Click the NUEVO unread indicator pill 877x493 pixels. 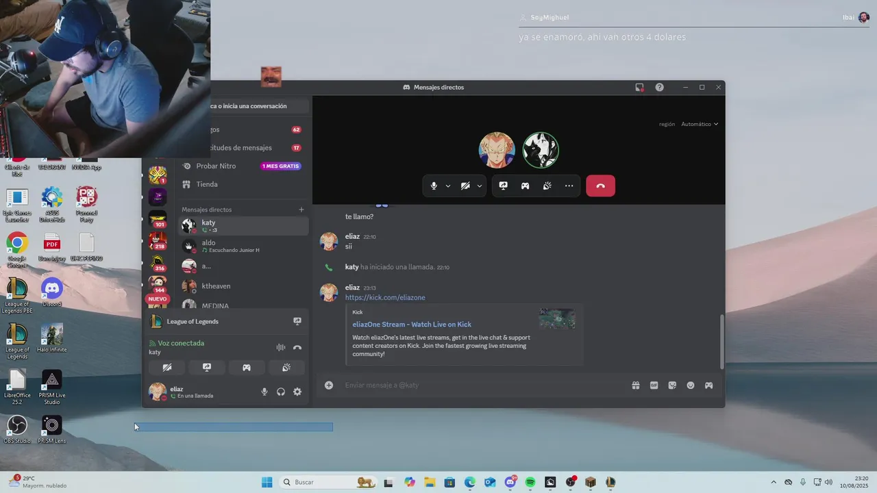click(x=157, y=299)
